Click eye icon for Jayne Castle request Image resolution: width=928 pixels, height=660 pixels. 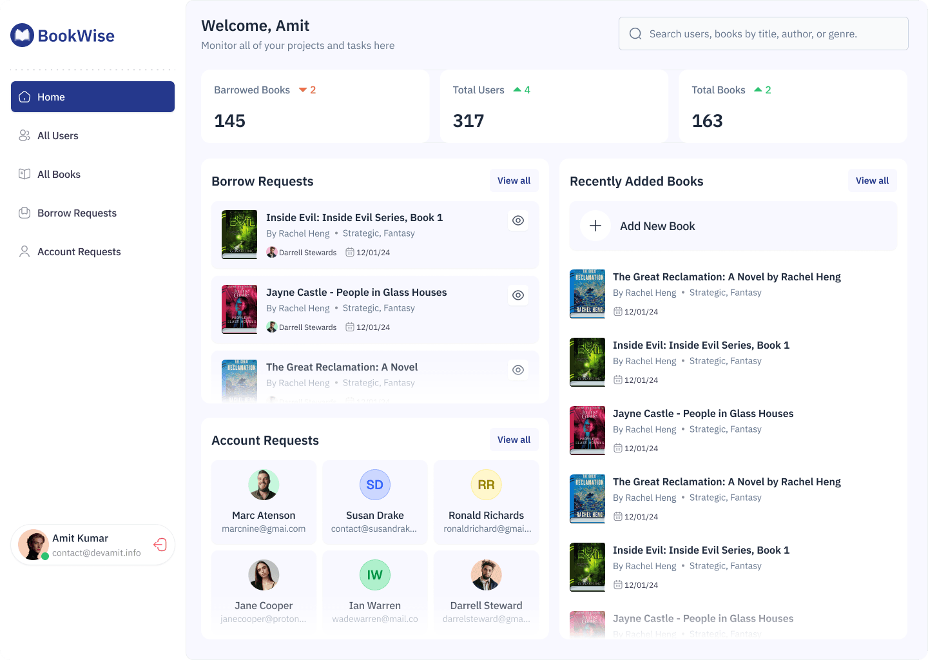click(518, 295)
